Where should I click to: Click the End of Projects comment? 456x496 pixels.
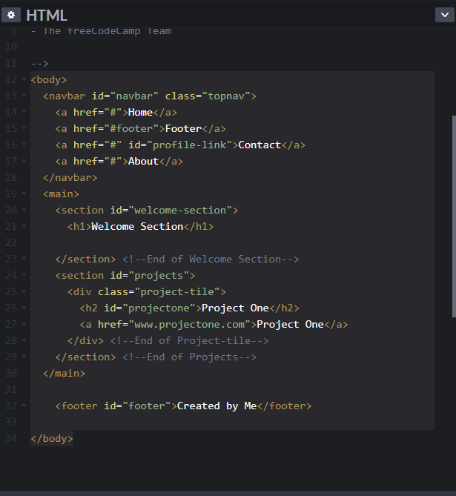[189, 357]
